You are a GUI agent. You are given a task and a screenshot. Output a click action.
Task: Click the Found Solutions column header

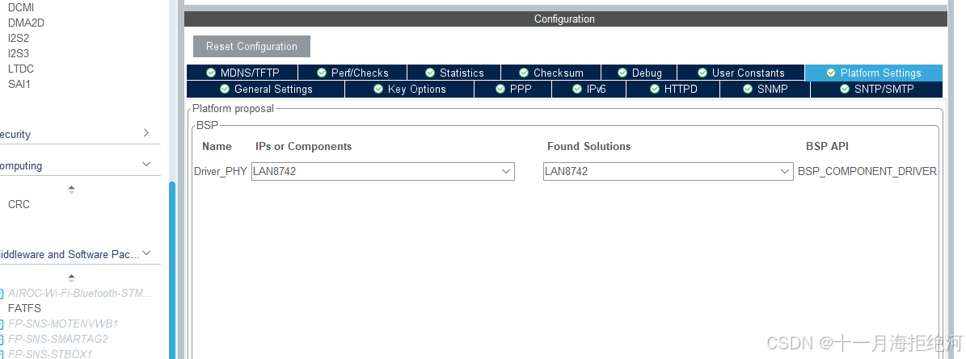[589, 146]
